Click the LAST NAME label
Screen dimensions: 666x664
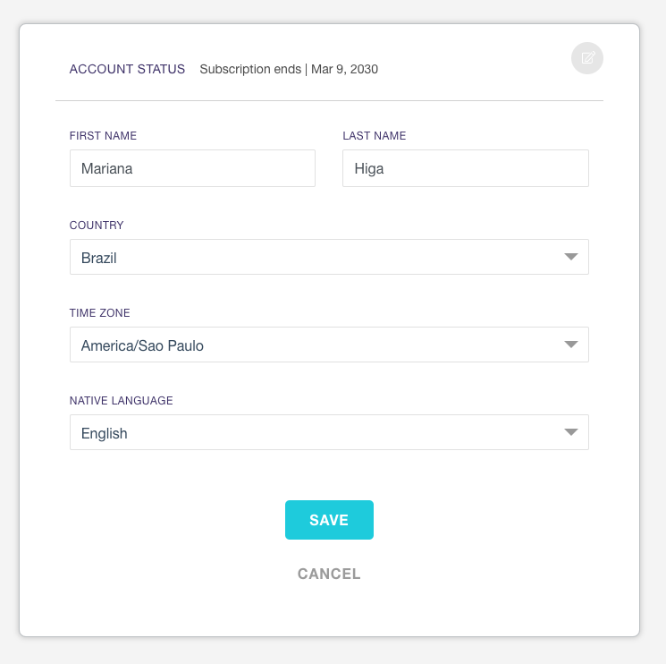click(375, 136)
